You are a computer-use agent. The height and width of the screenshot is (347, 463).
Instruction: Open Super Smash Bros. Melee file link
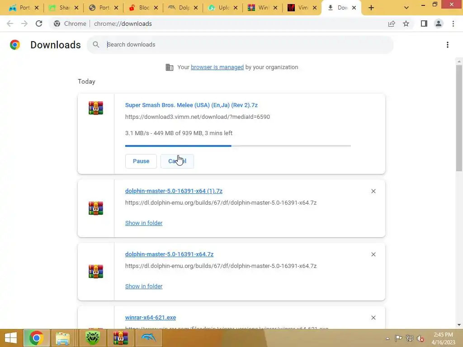[x=191, y=105]
